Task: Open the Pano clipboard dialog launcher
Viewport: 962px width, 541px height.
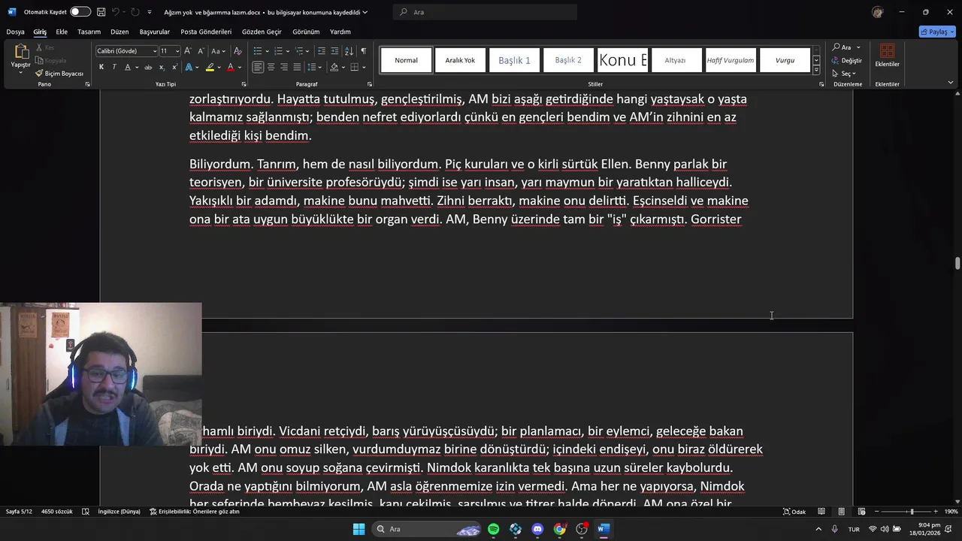Action: (x=88, y=84)
